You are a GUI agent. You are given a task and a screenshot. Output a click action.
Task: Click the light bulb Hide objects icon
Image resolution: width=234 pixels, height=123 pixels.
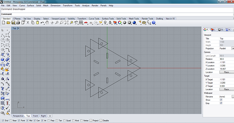[x=105, y=23]
